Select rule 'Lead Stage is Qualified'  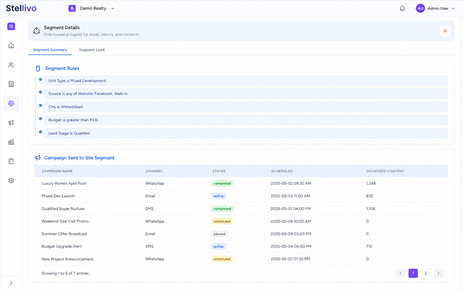pyautogui.click(x=246, y=133)
